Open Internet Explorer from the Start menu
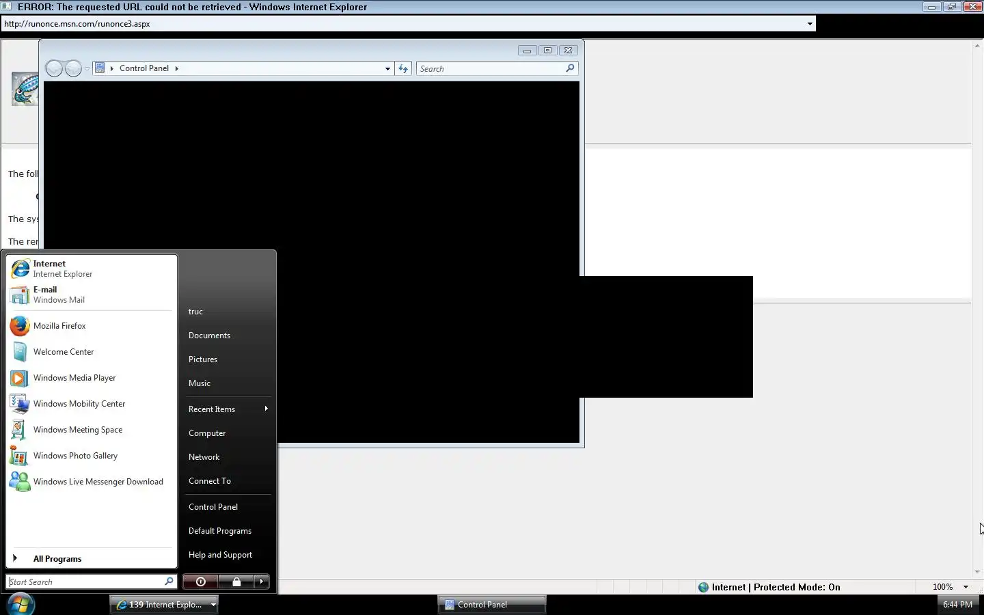The width and height of the screenshot is (984, 615). click(92, 269)
